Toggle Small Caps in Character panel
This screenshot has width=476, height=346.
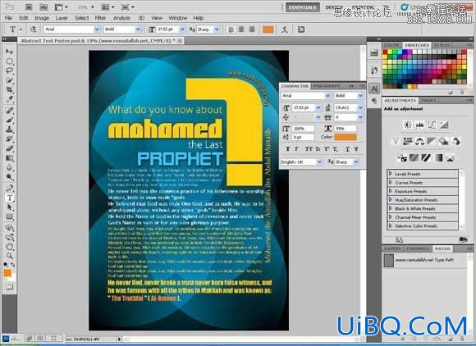(318, 149)
